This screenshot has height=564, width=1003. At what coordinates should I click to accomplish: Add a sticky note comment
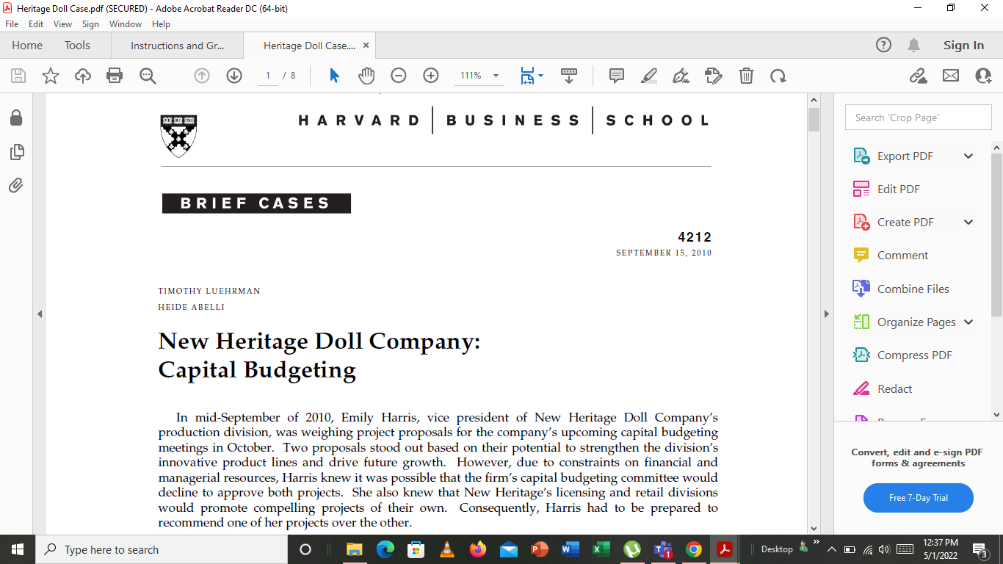[x=616, y=76]
